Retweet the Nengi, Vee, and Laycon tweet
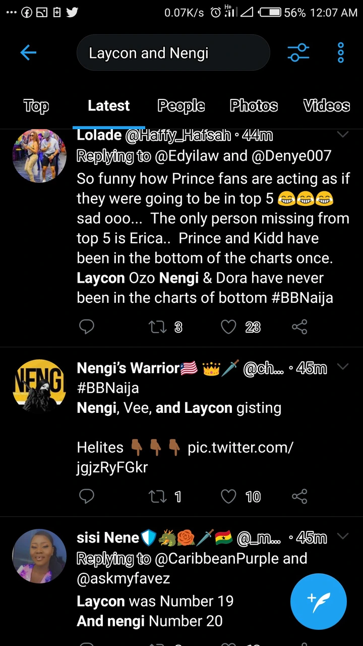363x646 pixels. (x=158, y=497)
